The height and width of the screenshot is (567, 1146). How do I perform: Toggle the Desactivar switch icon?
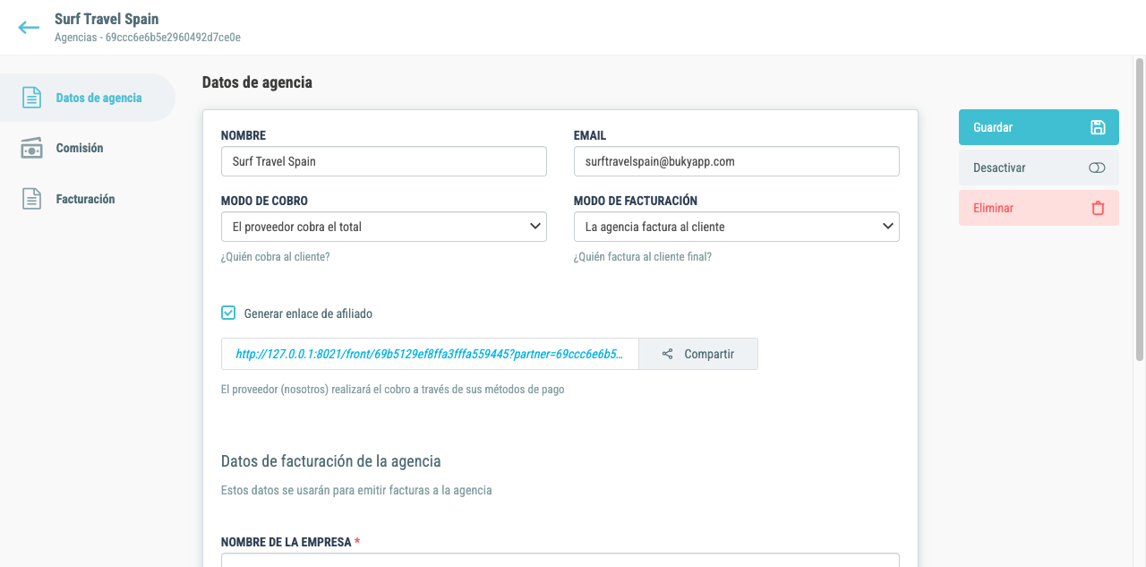[x=1098, y=168]
